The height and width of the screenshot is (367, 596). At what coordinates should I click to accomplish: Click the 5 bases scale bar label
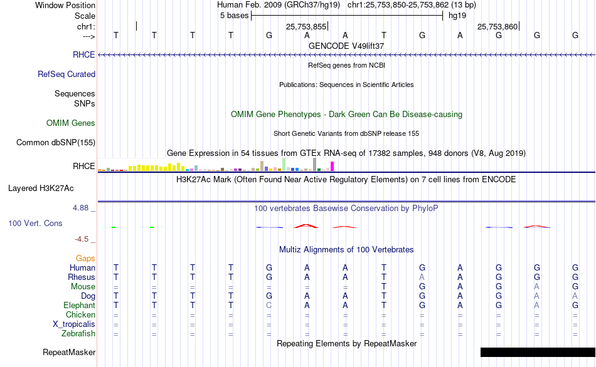234,16
